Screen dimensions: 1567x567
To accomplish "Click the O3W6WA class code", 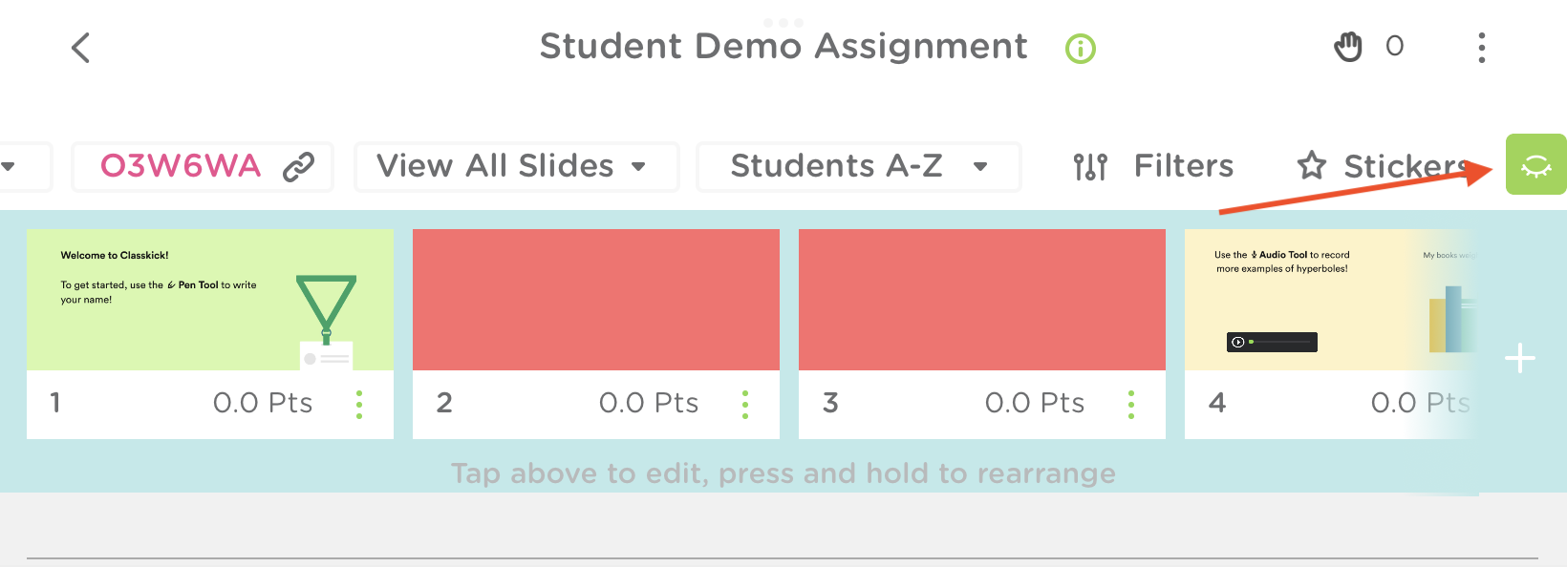I will (181, 166).
